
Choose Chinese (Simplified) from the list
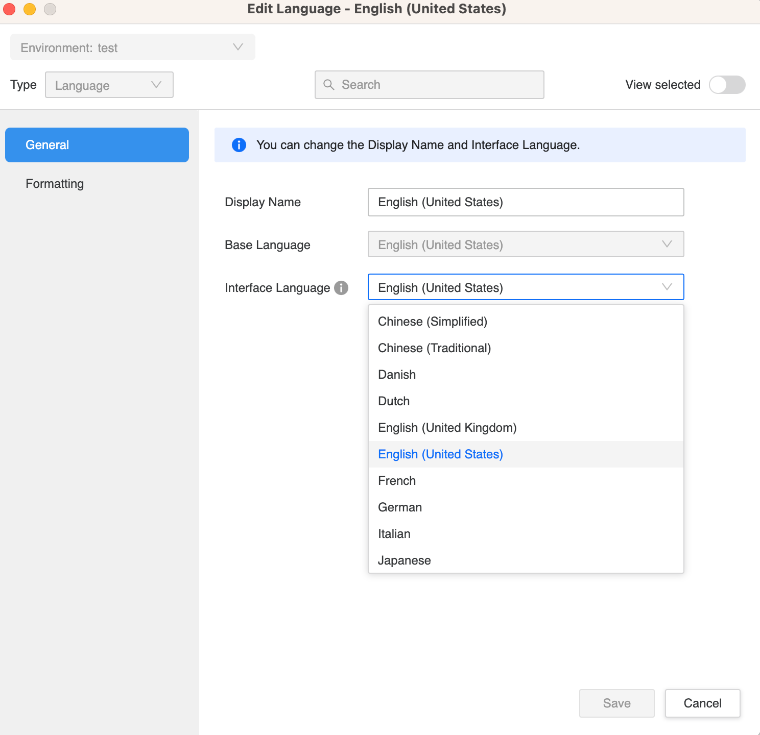point(433,322)
